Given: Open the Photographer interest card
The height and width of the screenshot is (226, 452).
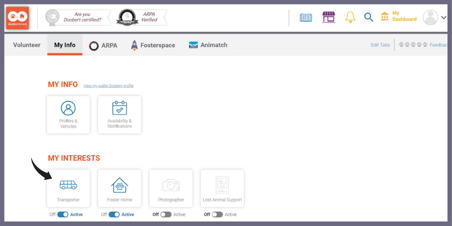Looking at the screenshot, I should pos(171,188).
